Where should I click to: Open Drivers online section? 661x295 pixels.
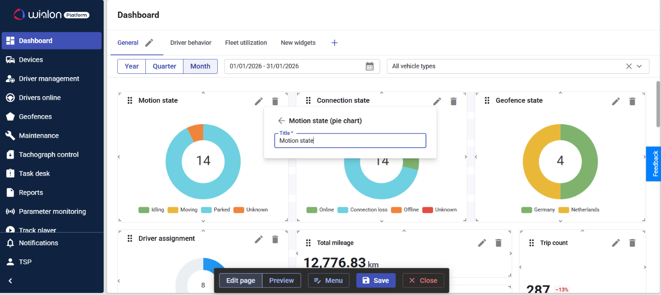coord(52,97)
